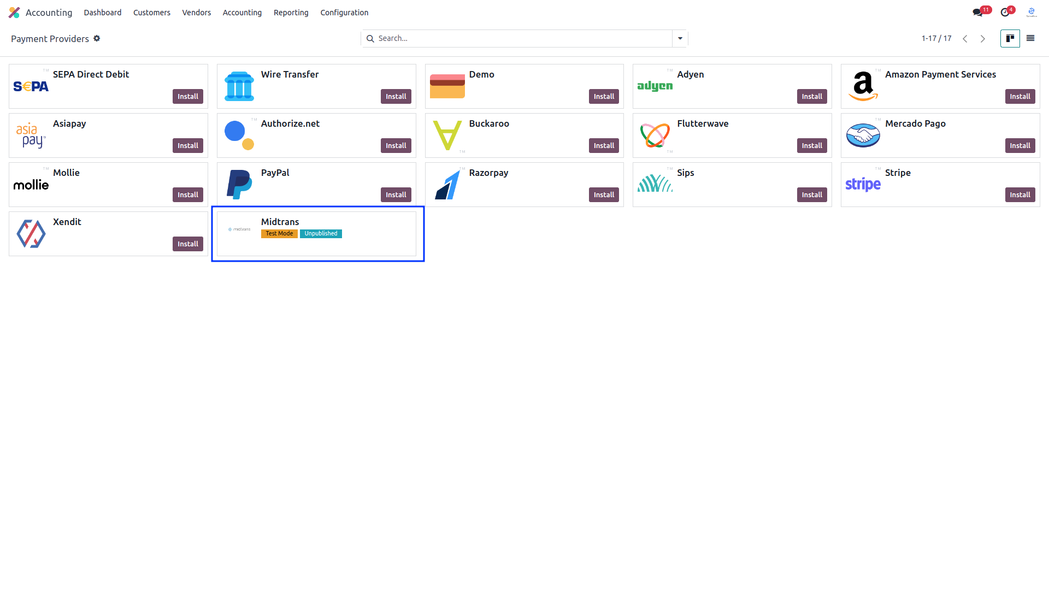Image resolution: width=1049 pixels, height=590 pixels.
Task: Click the Stripe logo
Action: 863,185
